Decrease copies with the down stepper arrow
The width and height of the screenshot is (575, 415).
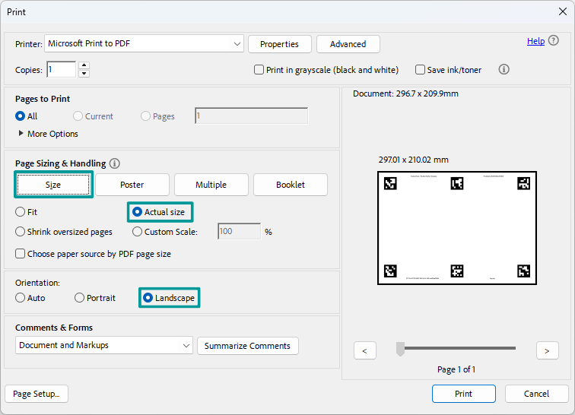click(84, 74)
